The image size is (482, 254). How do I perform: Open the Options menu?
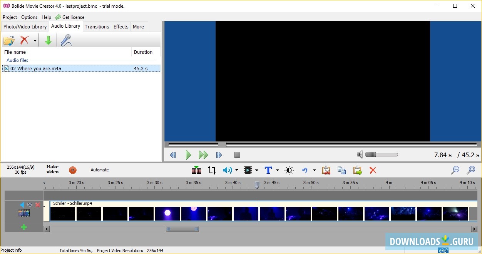point(29,17)
